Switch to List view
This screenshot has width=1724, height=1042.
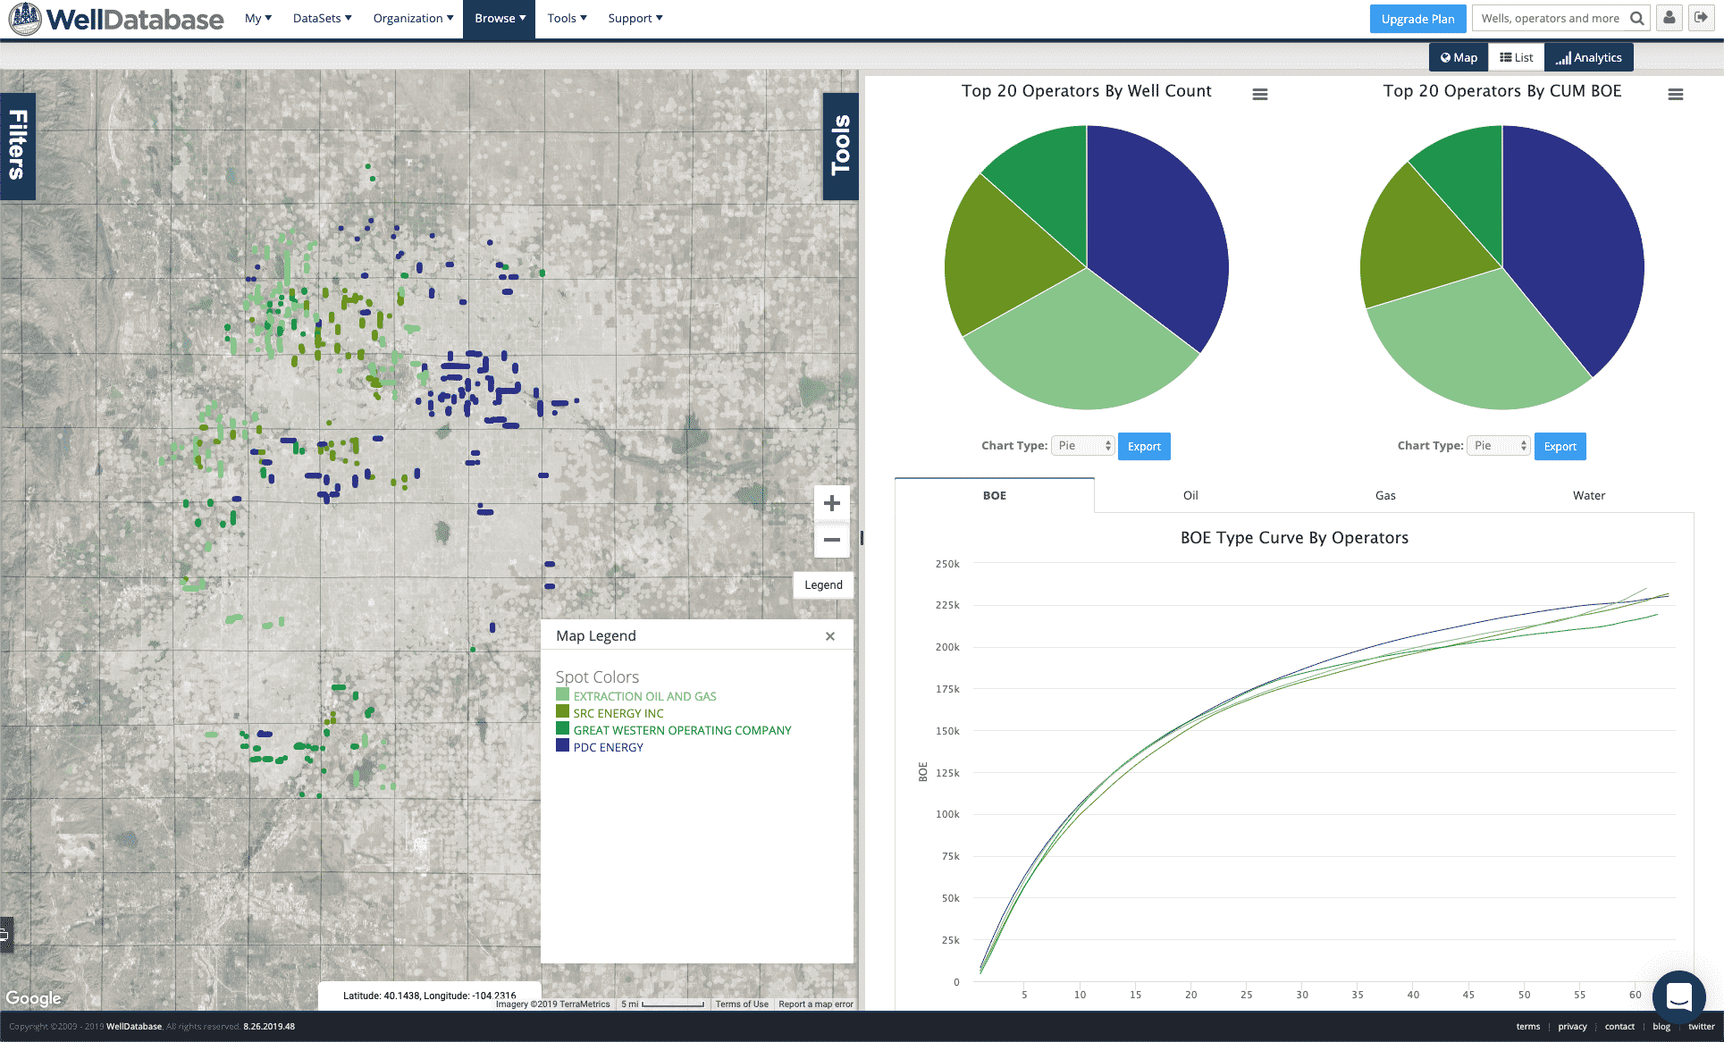[x=1517, y=57]
